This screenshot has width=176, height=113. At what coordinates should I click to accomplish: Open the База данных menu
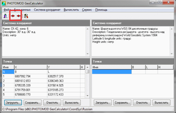click(x=22, y=10)
